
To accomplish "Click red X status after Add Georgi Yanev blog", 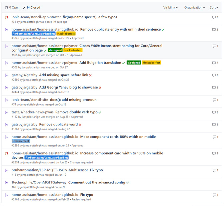I will coord(100,88).
